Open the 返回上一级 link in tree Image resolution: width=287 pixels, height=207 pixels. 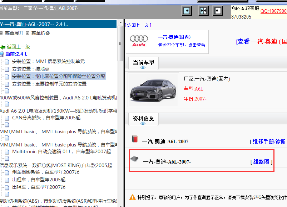18,47
